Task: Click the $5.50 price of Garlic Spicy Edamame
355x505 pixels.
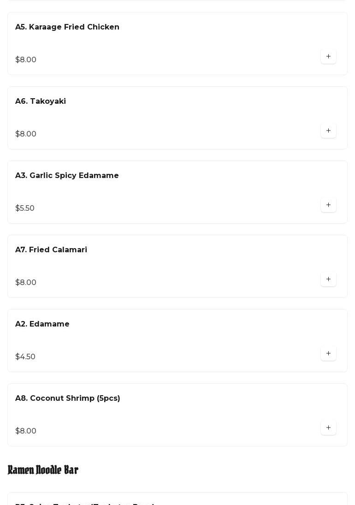Action: pyautogui.click(x=25, y=208)
